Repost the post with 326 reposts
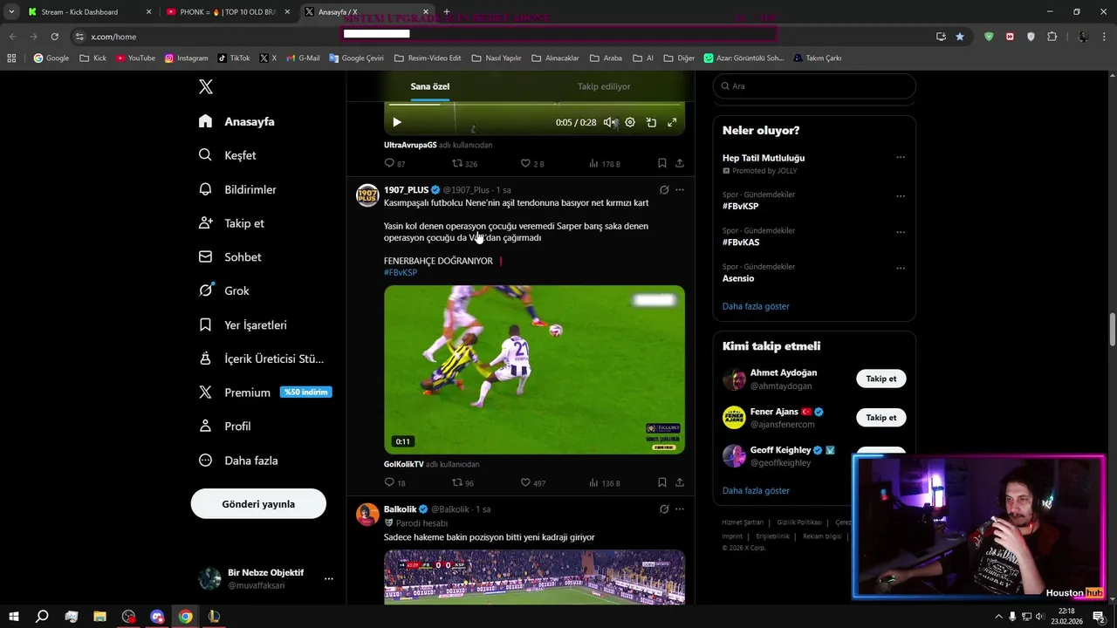This screenshot has width=1117, height=628. [x=464, y=163]
